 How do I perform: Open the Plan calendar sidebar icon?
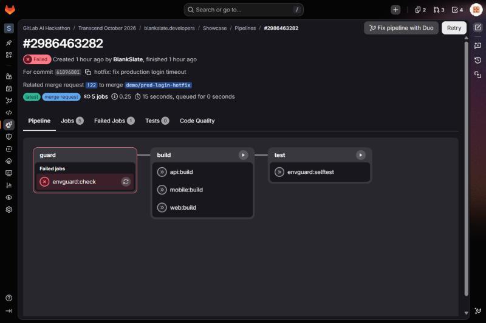(9, 88)
